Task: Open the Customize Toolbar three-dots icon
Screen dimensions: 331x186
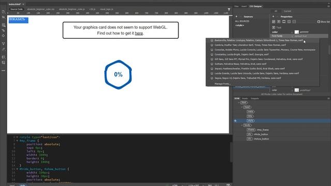Action: click(x=3, y=71)
